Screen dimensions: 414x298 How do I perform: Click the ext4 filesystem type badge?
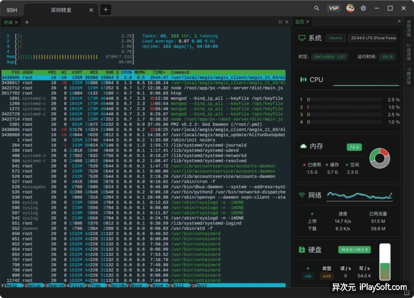click(x=326, y=276)
